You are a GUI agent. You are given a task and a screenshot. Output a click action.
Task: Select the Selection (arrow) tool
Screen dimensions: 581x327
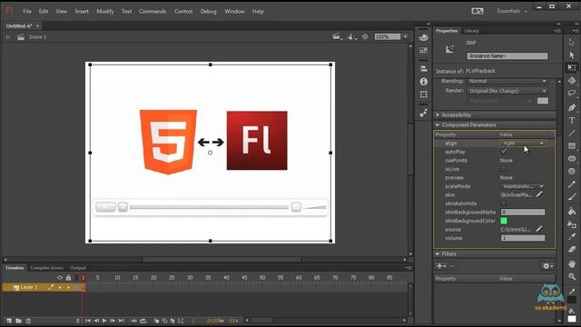572,43
